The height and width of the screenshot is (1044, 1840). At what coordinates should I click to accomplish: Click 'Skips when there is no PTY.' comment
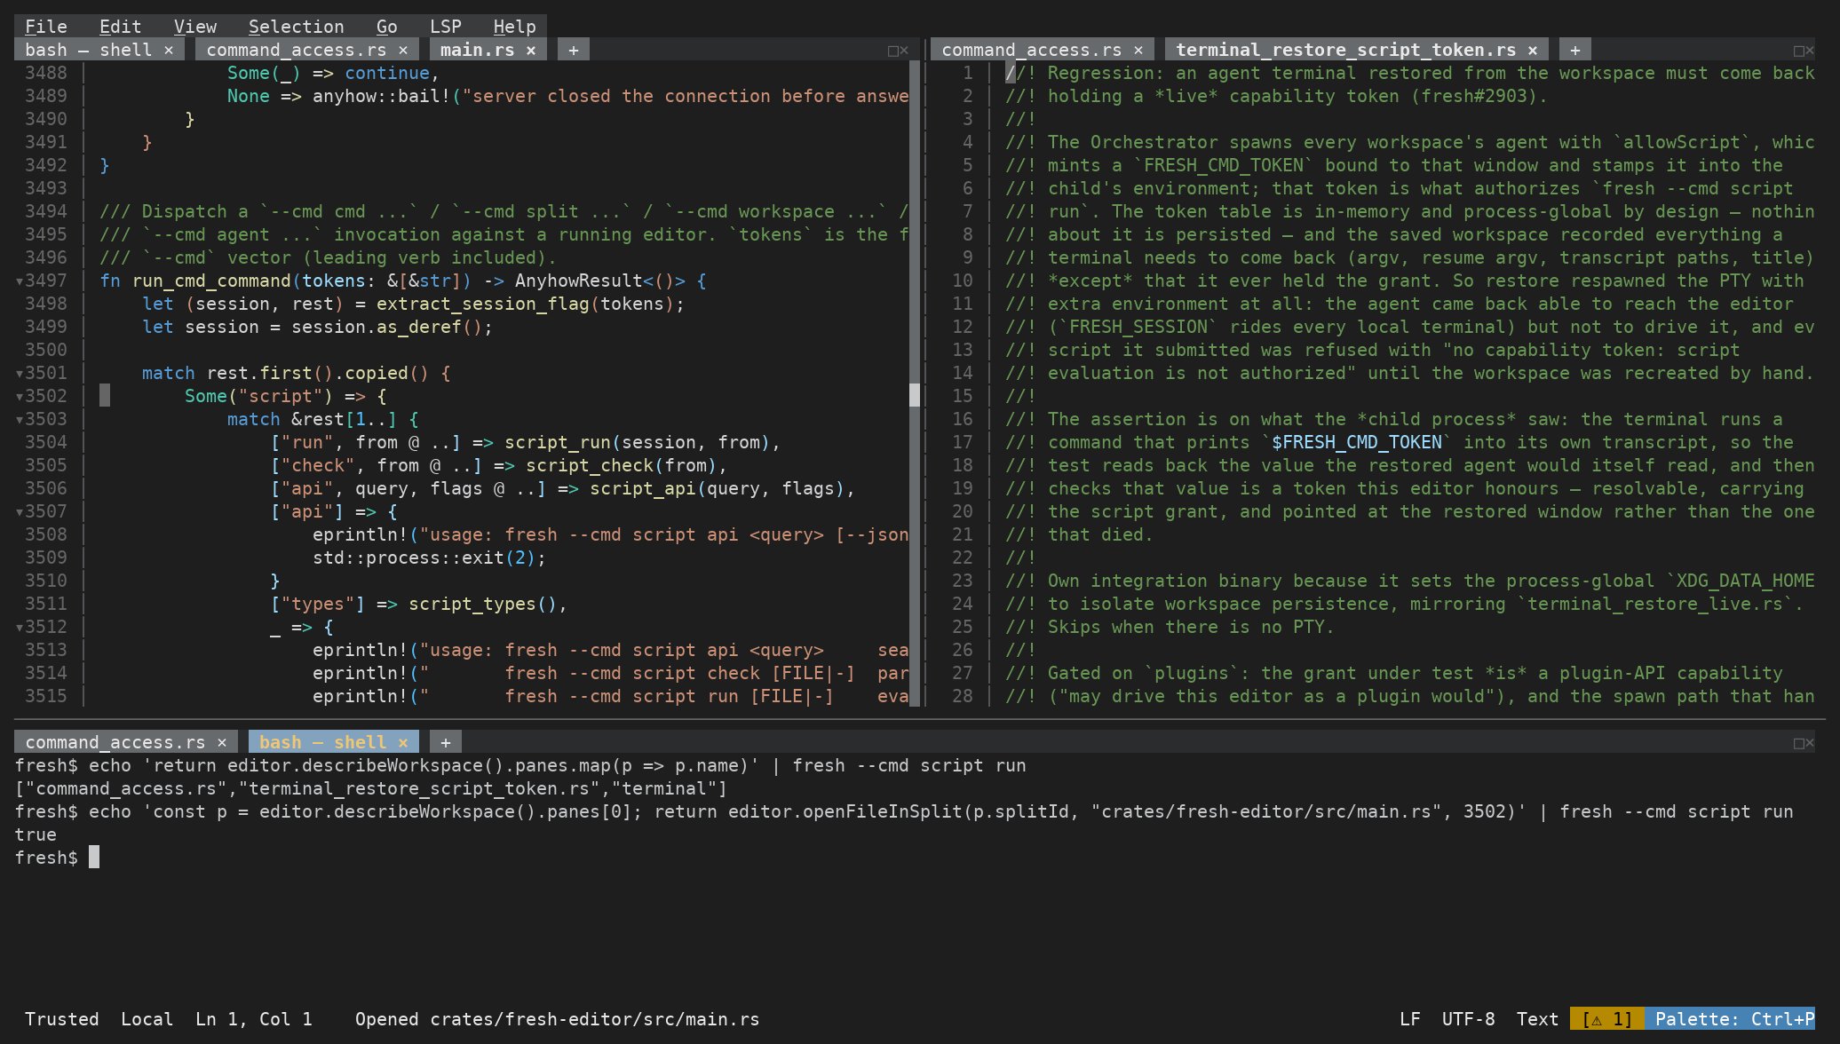(x=1192, y=628)
